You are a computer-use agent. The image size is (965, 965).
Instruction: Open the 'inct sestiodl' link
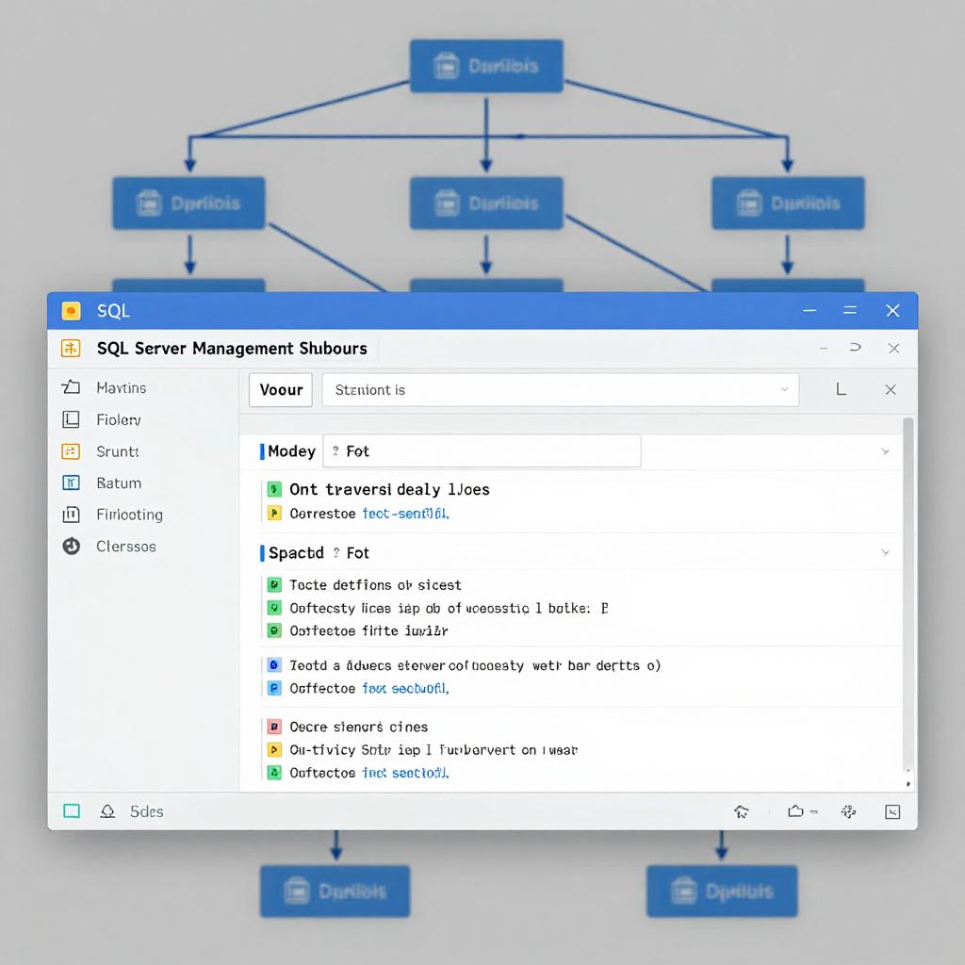tap(405, 773)
